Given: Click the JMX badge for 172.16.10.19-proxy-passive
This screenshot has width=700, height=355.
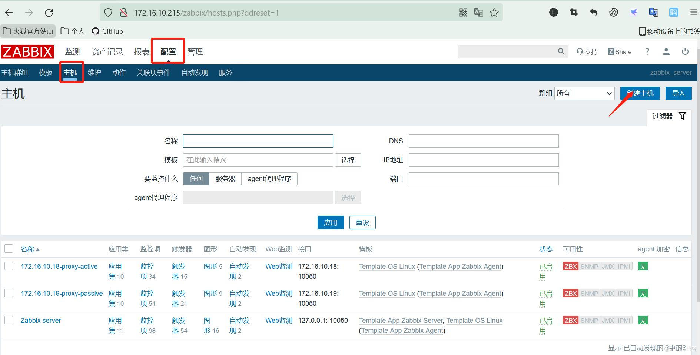Looking at the screenshot, I should pos(608,294).
